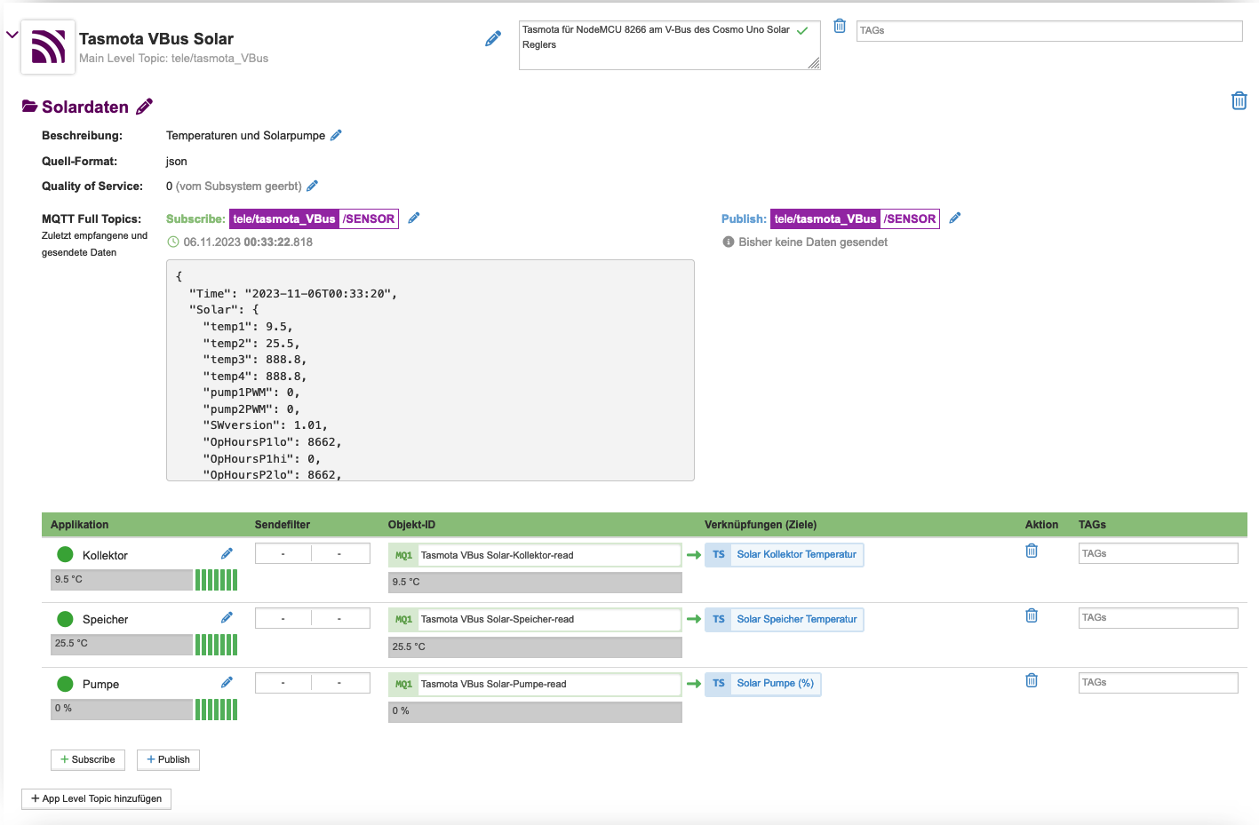1259x825 pixels.
Task: Delete Solardaten topic with trash icon
Action: pos(1239,100)
